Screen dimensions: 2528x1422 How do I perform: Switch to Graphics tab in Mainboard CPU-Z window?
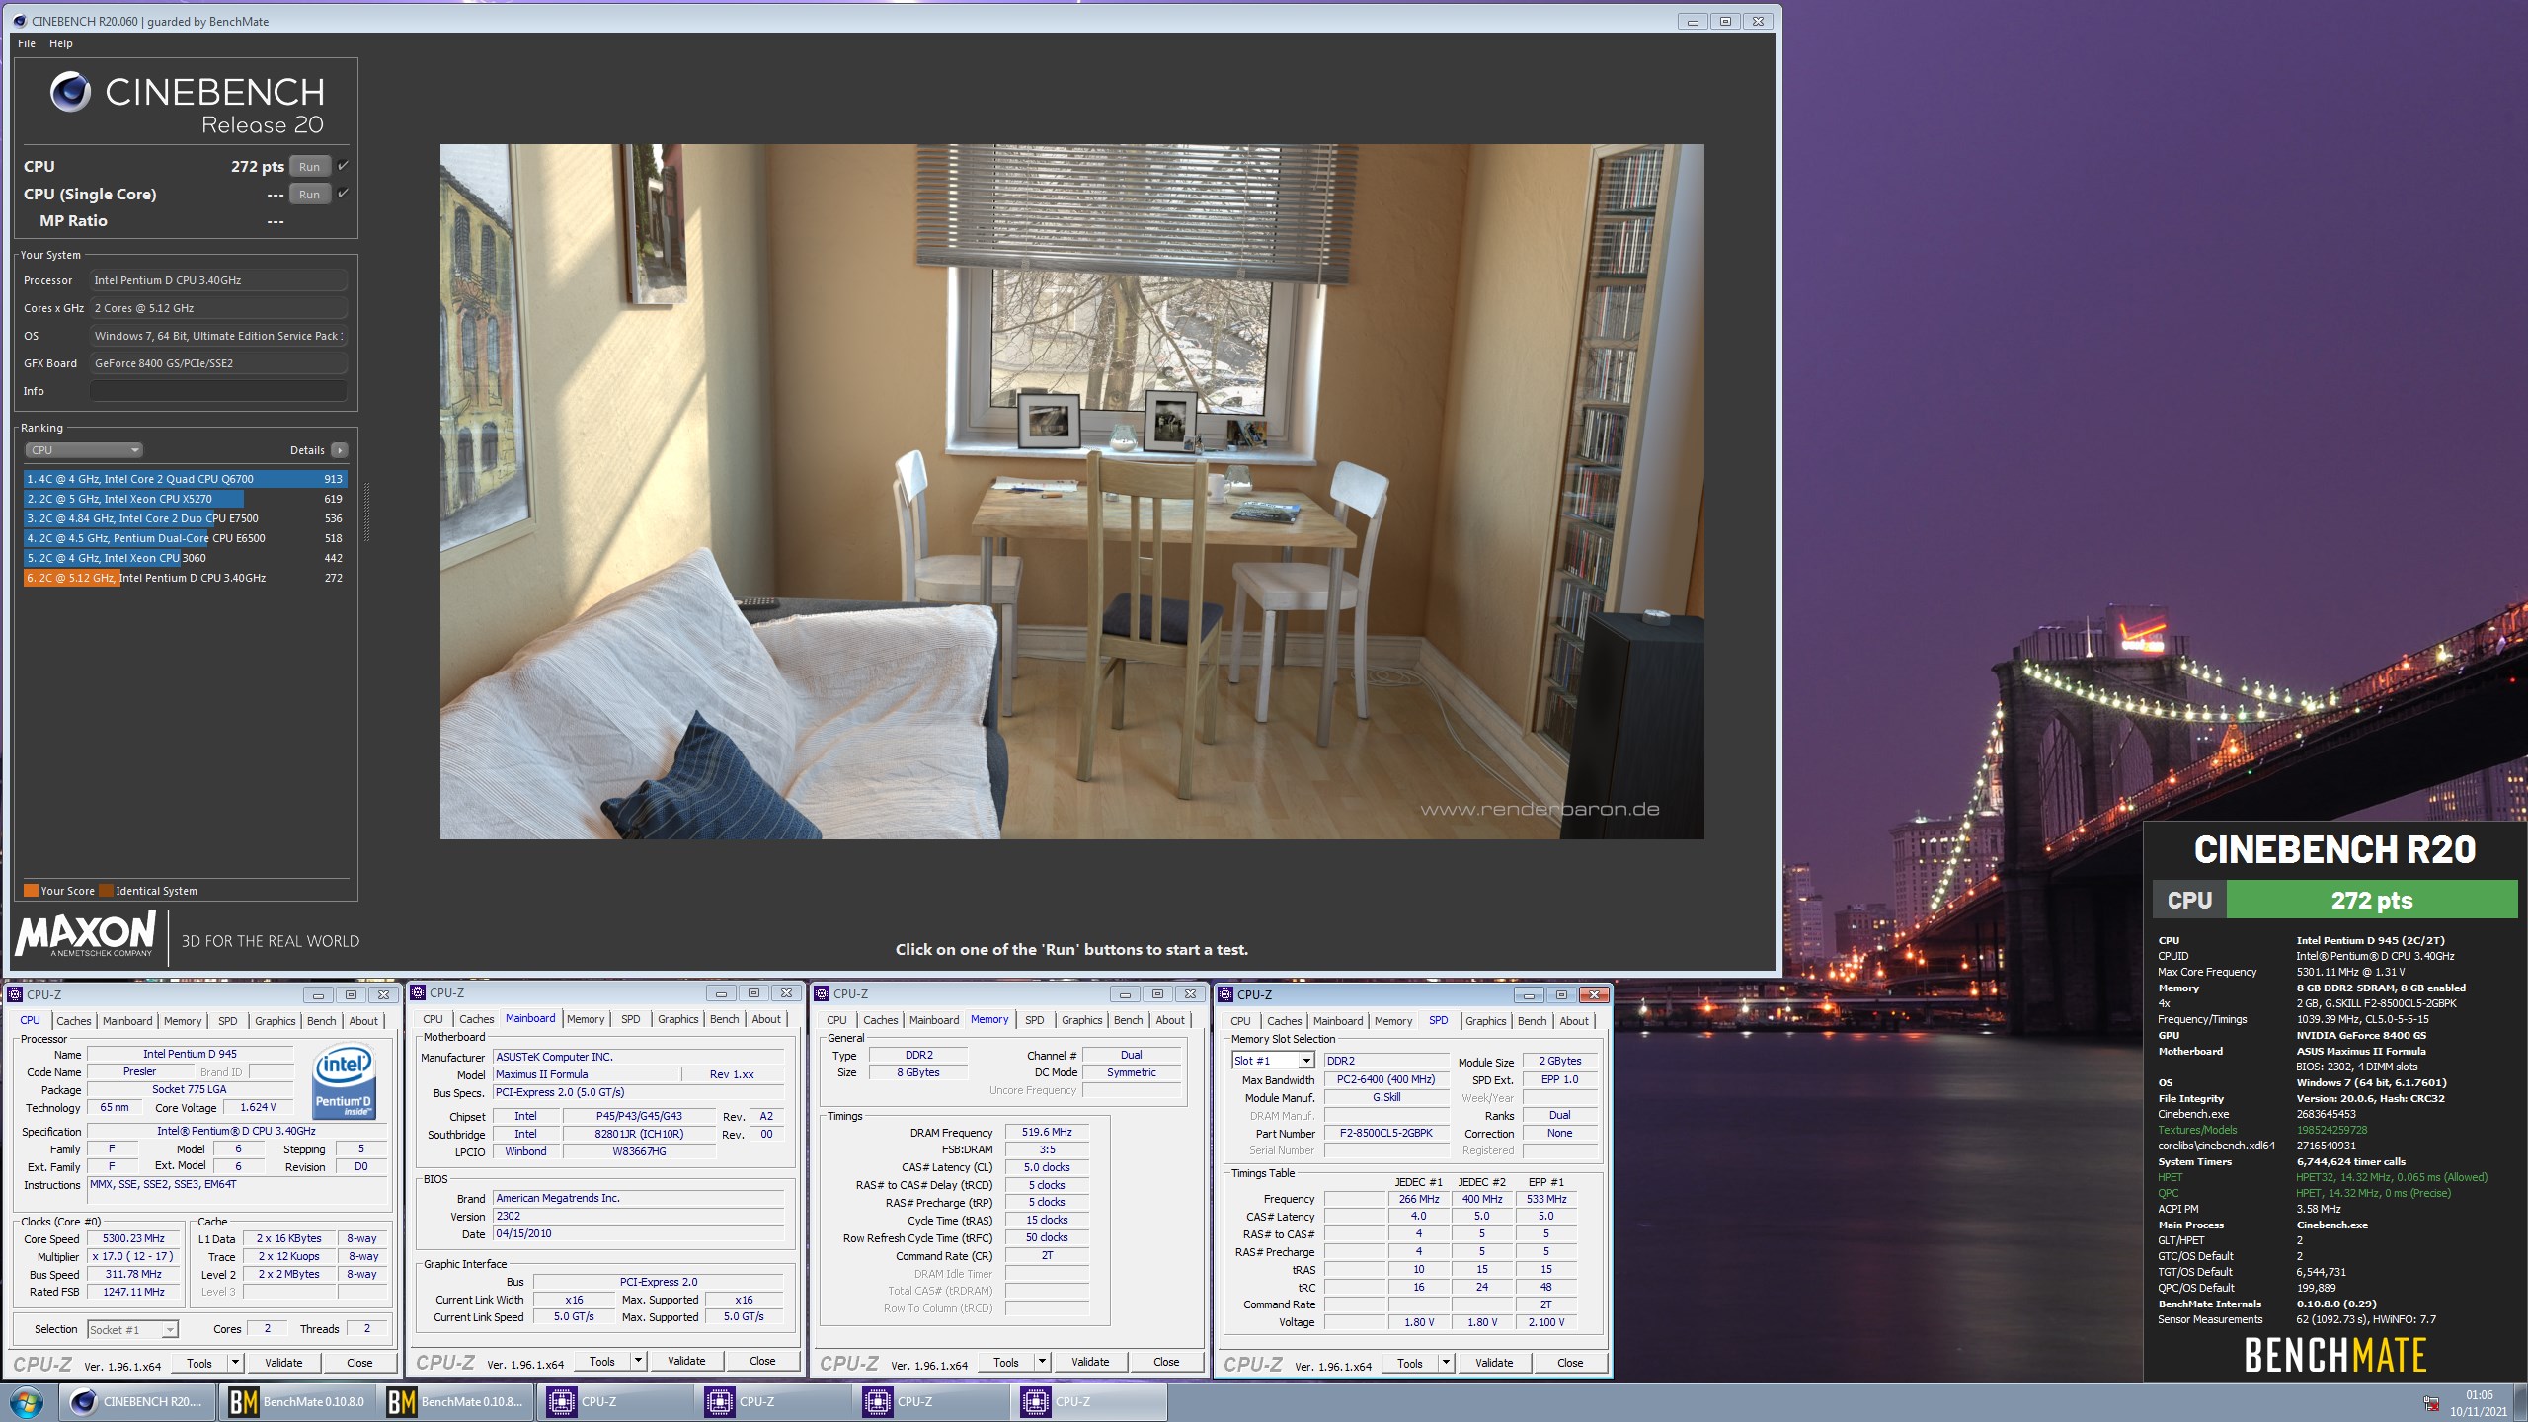[x=677, y=1019]
